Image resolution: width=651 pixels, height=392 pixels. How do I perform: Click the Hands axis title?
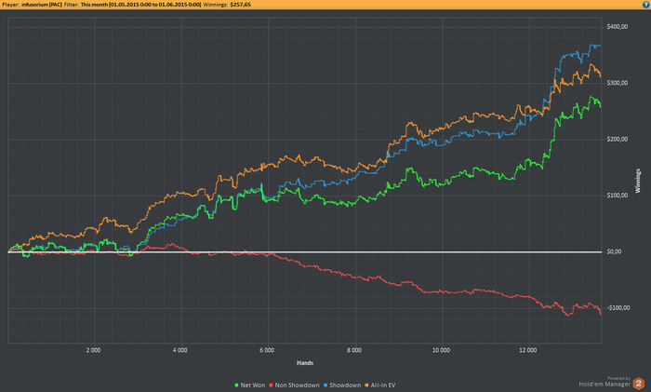[305, 363]
